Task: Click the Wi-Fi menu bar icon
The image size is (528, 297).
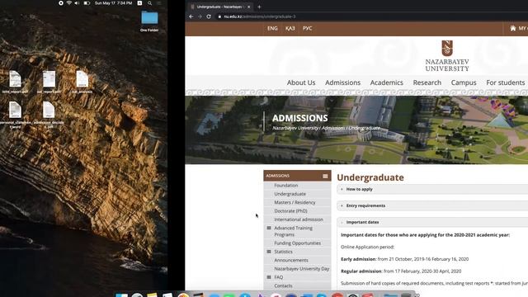Action: [x=69, y=3]
